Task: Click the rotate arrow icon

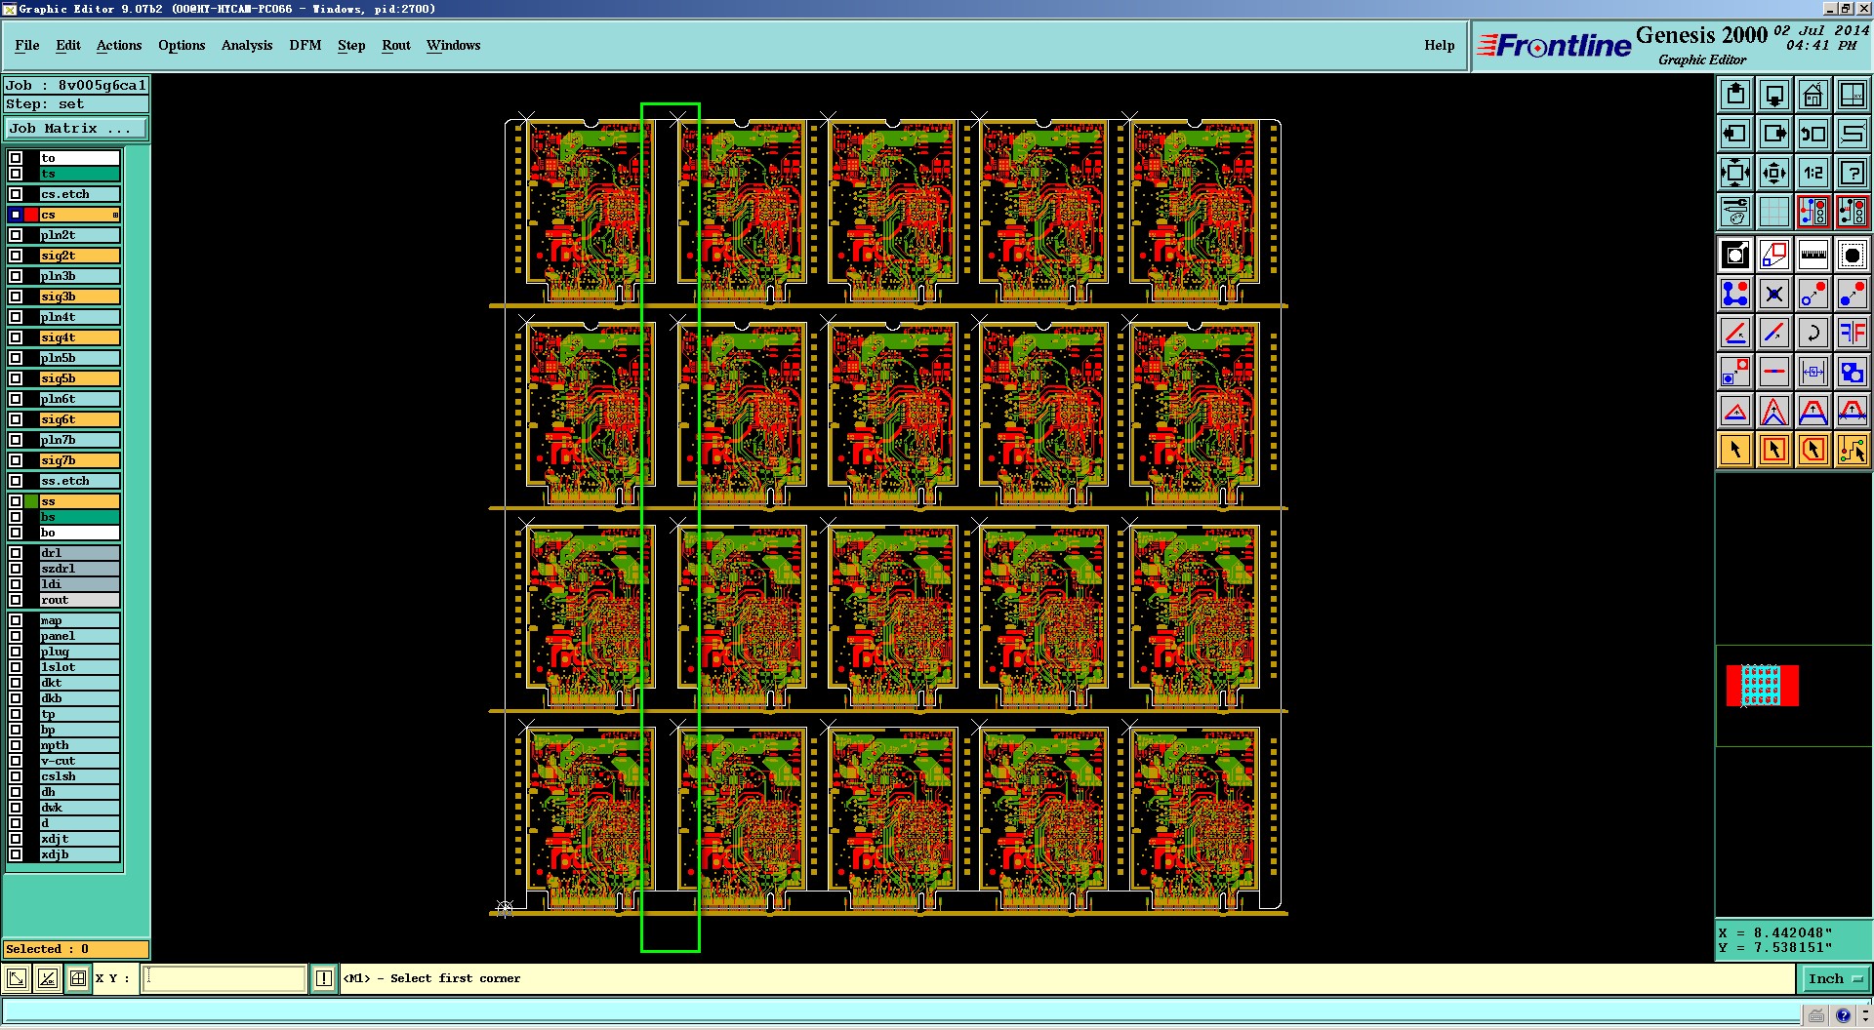Action: 1813,333
